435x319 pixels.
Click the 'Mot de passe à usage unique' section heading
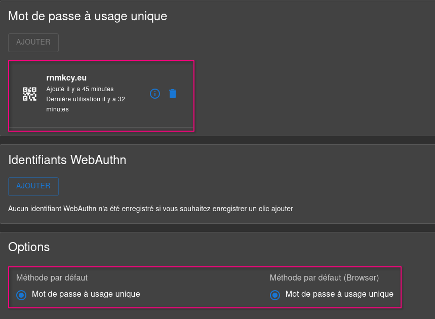[88, 16]
